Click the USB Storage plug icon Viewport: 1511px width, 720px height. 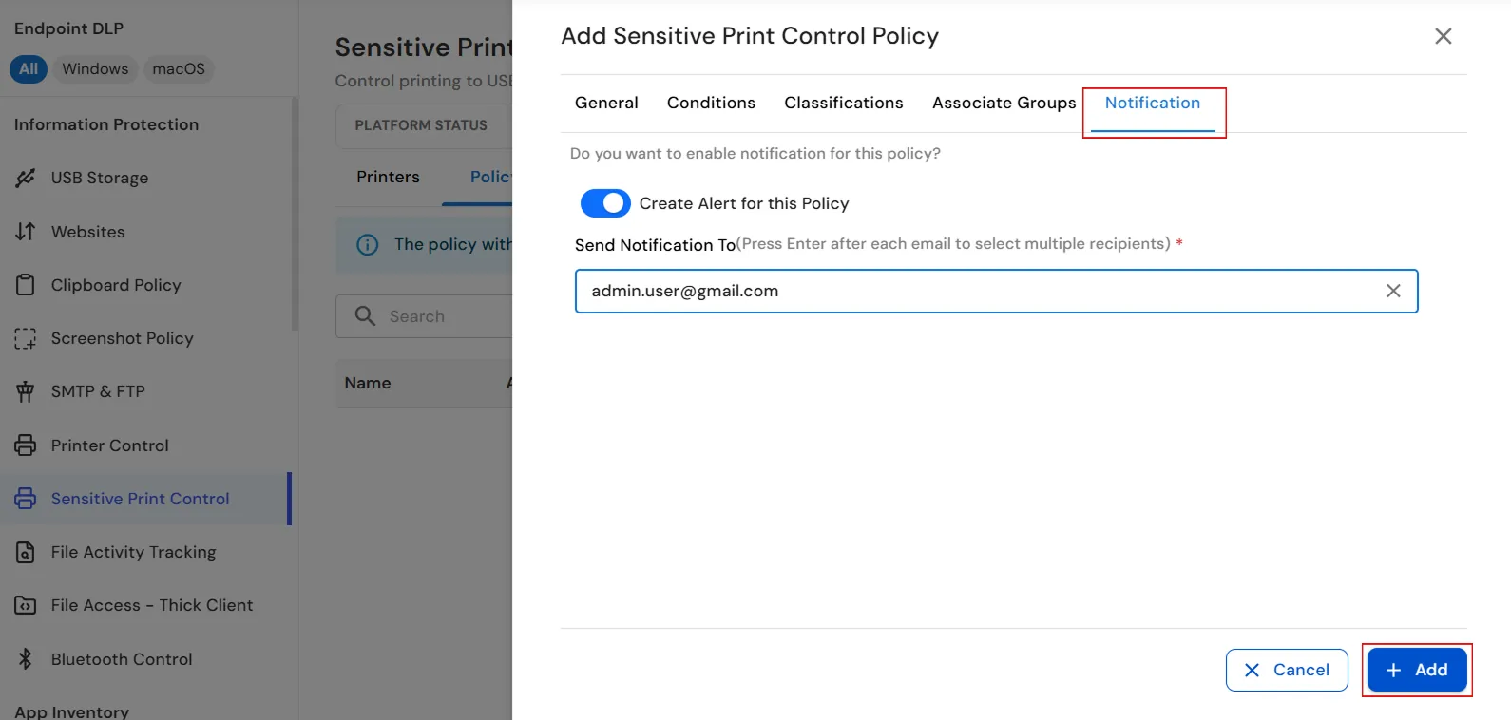(x=26, y=178)
